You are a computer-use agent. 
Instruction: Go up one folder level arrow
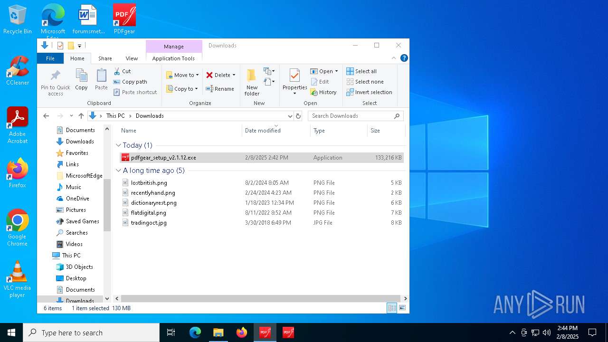(x=81, y=116)
